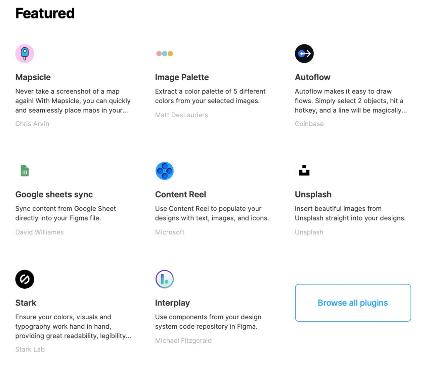This screenshot has width=430, height=367.
Task: Click the Google Sheets sync icon
Action: [25, 171]
